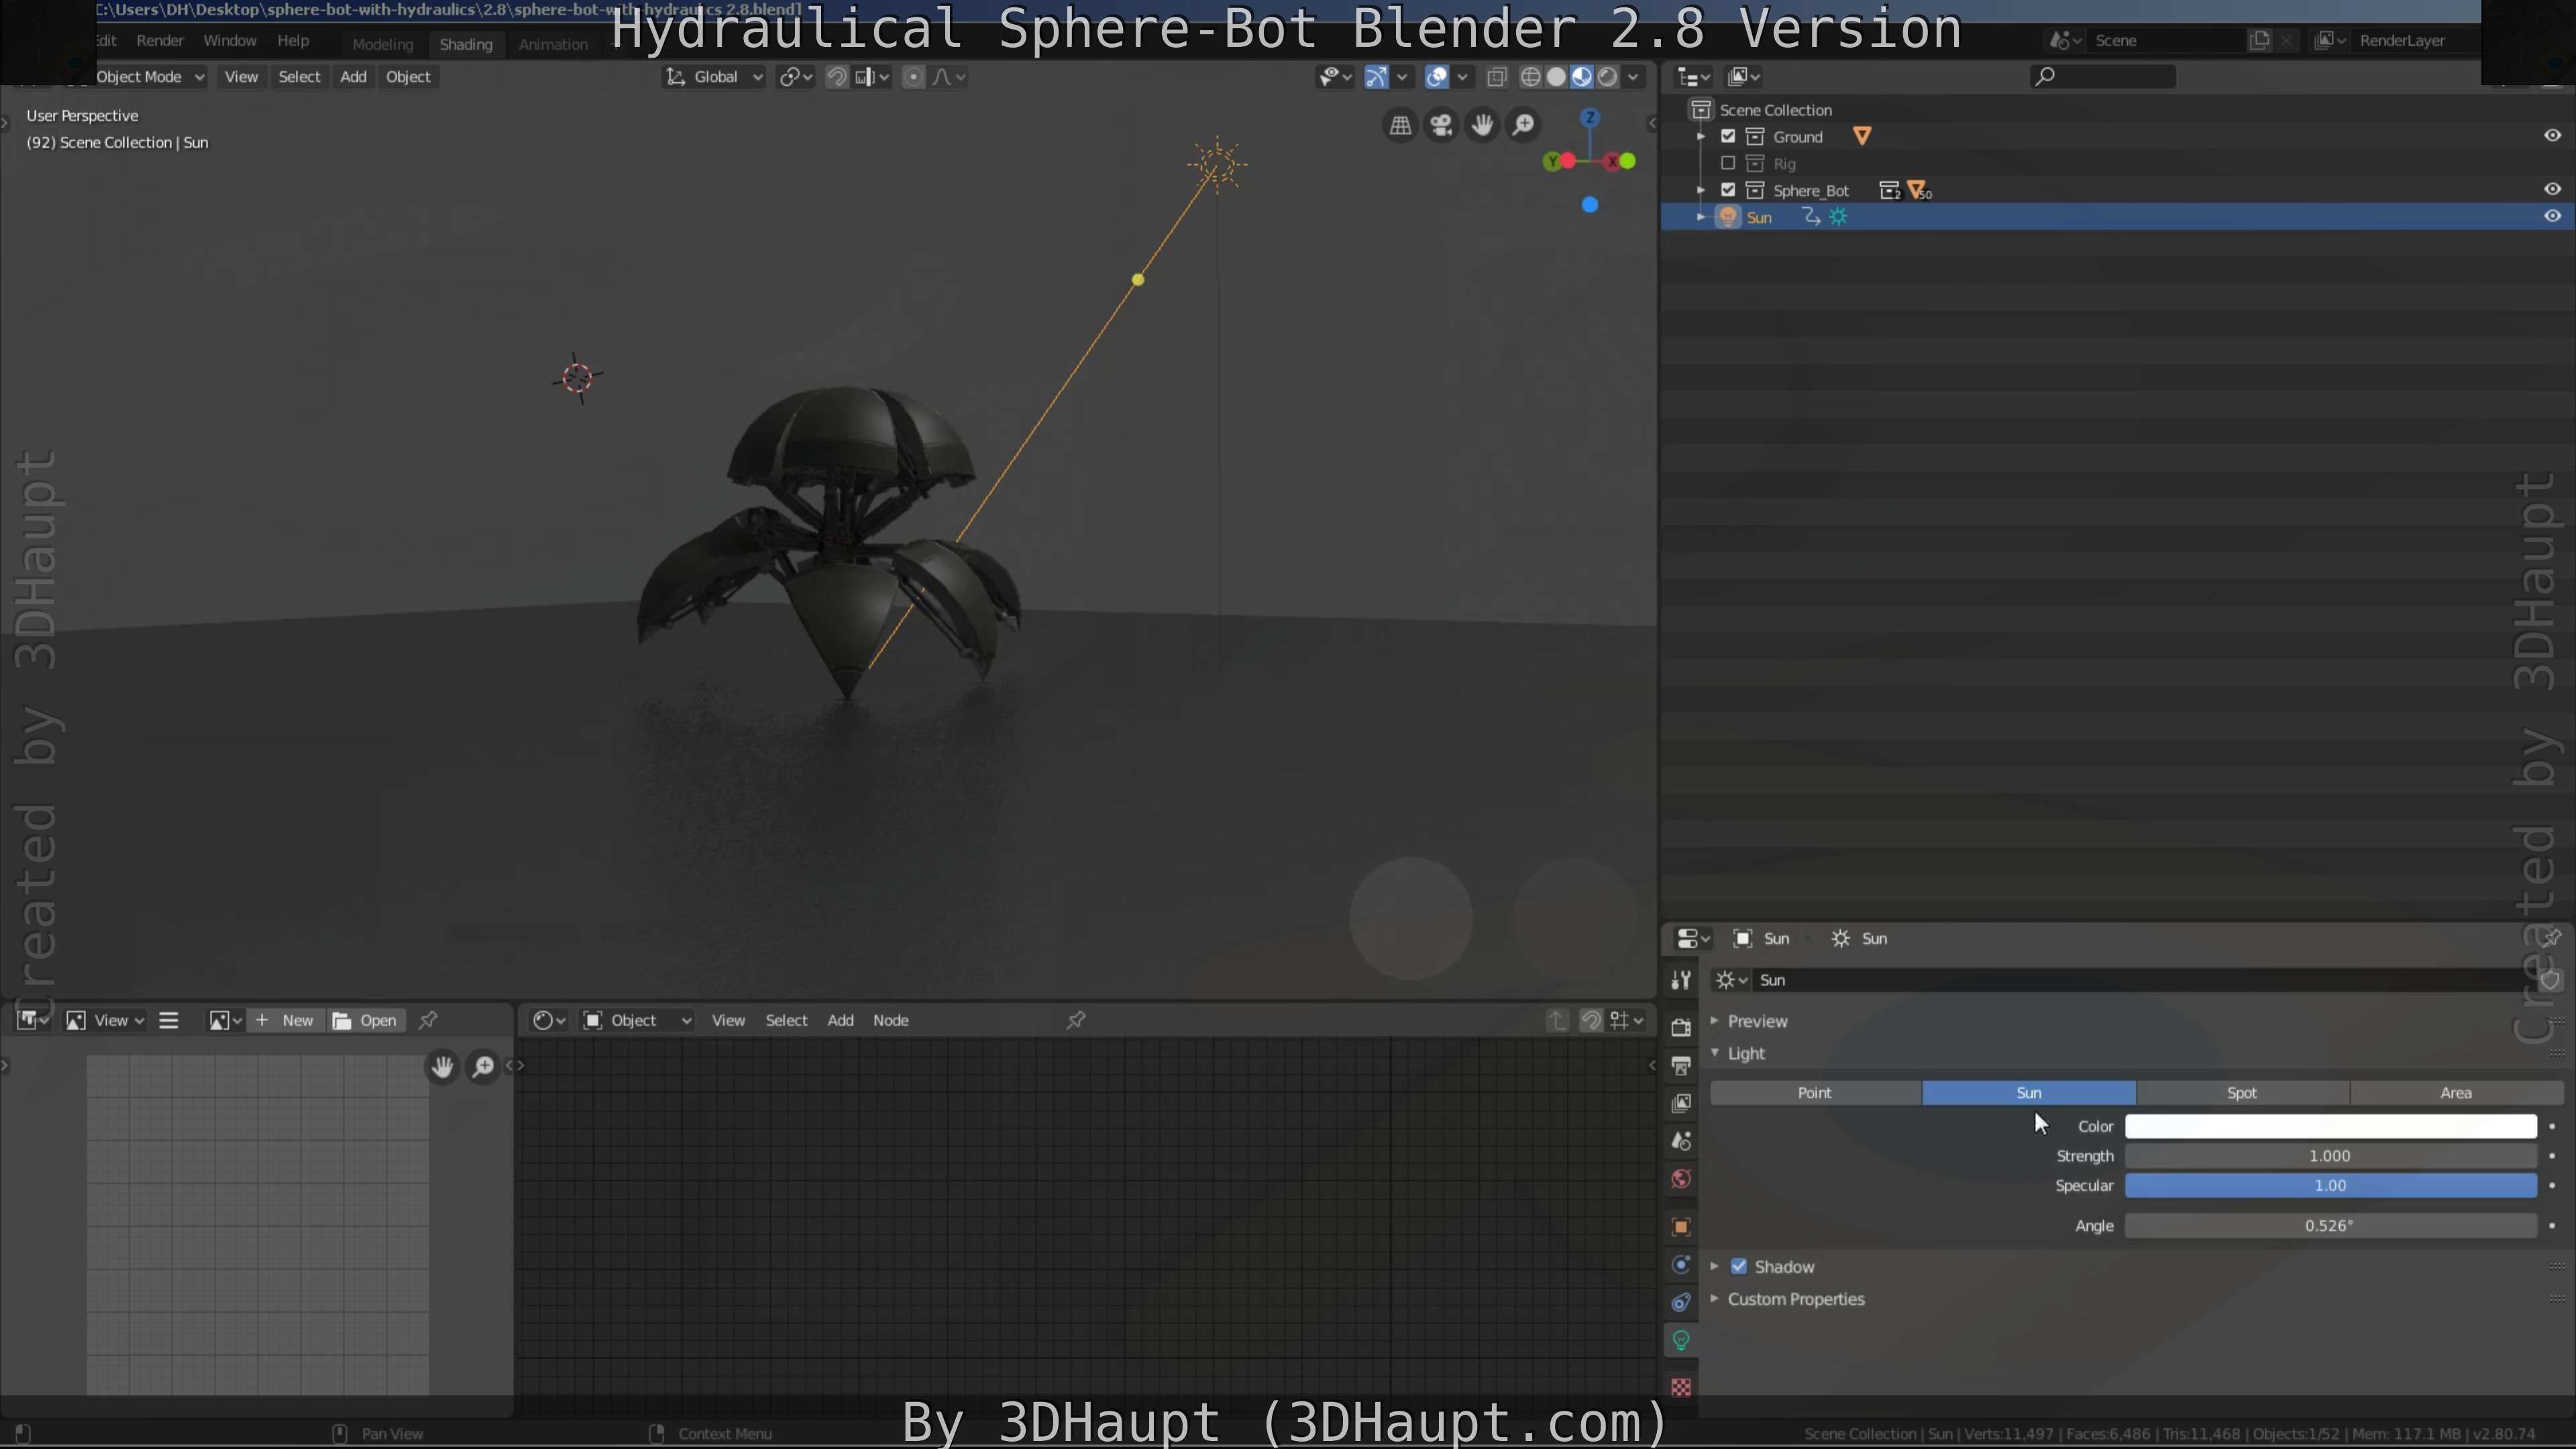
Task: Click the viewport pan hand icon
Action: click(x=1482, y=125)
